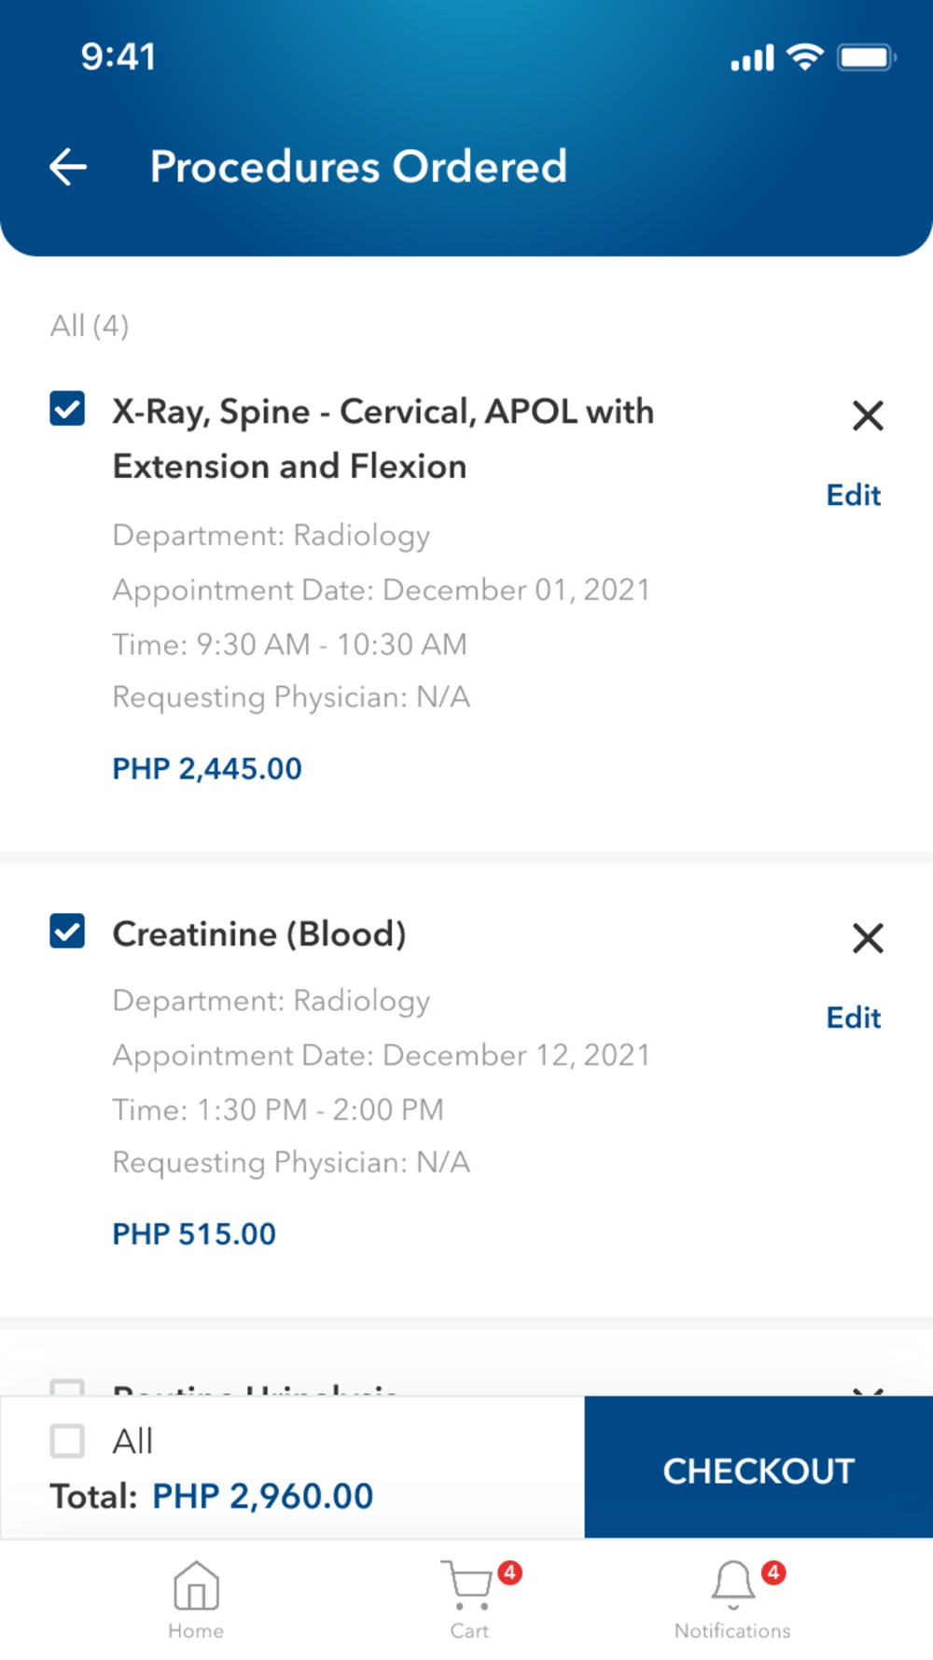Open the X-Ray Spine Cervical procedure title
Viewport: 933px width, 1660px height.
pos(383,439)
